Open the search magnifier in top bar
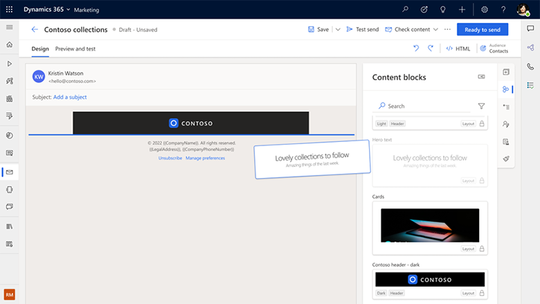 pyautogui.click(x=405, y=9)
